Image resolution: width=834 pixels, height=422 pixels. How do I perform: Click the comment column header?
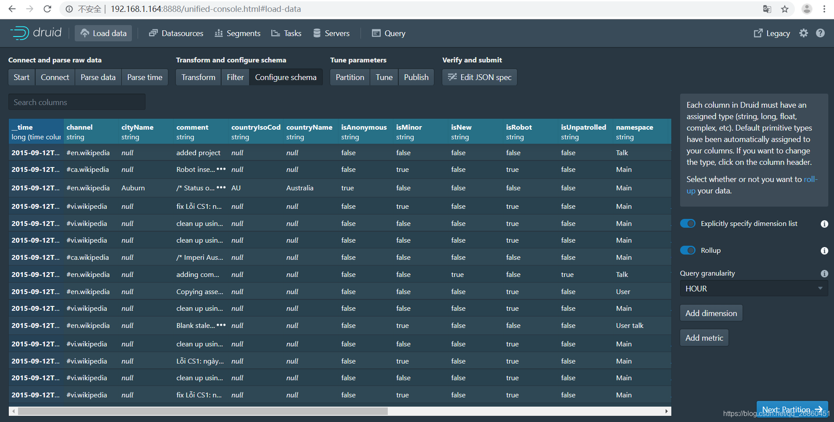click(x=201, y=132)
